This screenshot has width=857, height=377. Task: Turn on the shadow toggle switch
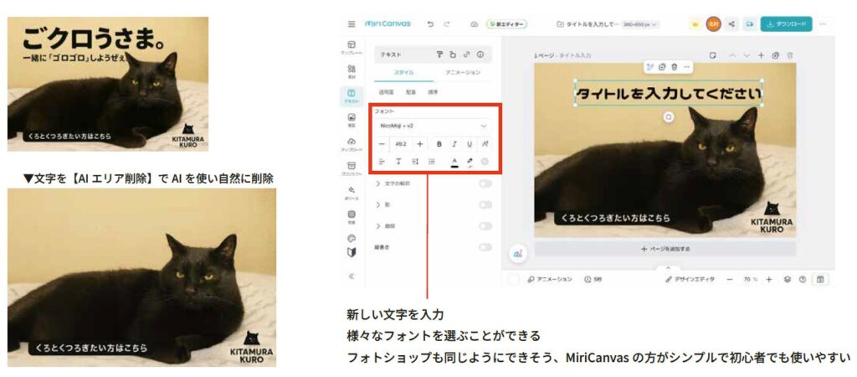click(485, 204)
